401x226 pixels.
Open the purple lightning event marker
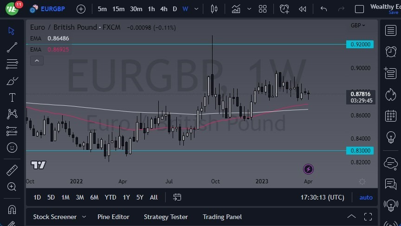coord(308,169)
